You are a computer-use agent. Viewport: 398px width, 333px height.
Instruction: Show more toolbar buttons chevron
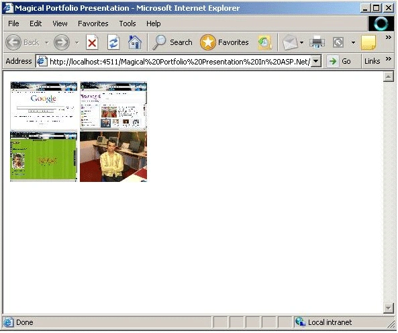389,38
